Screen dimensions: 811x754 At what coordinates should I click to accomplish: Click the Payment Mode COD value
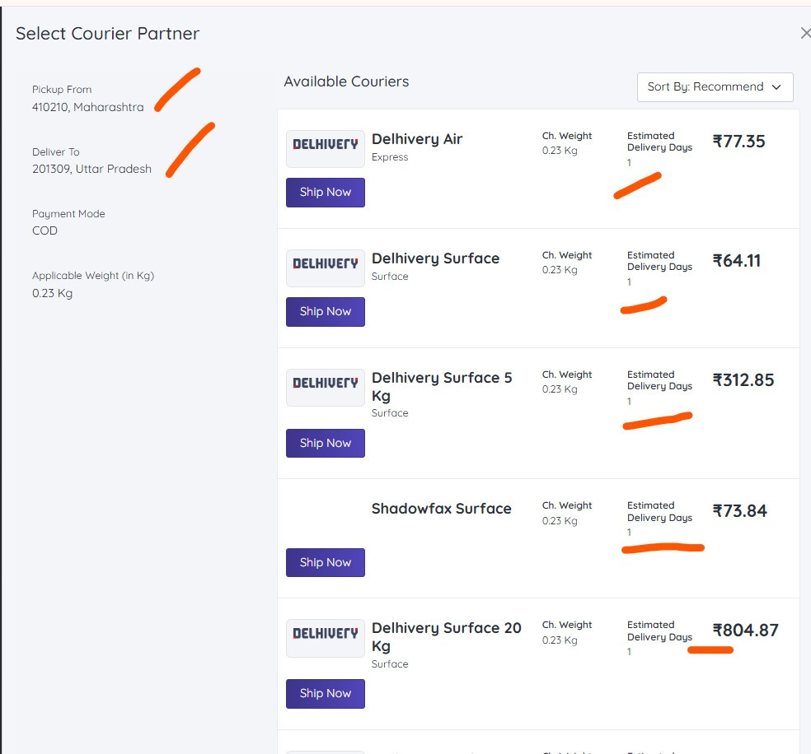[x=45, y=230]
